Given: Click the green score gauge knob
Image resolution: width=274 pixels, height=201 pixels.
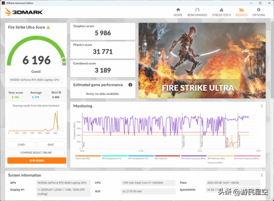Looking at the screenshot, I should 64,60.
